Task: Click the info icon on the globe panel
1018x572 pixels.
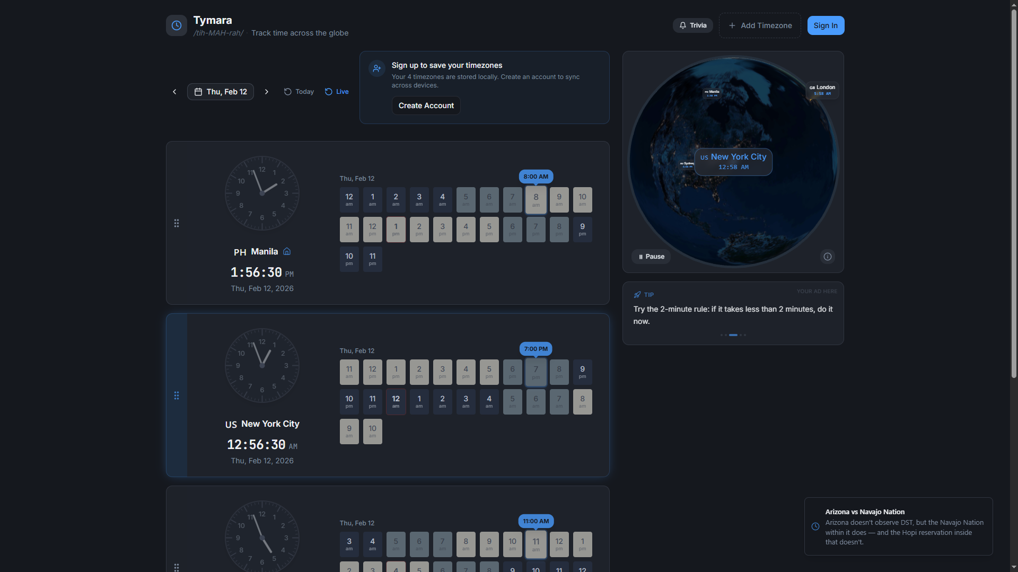Action: point(827,257)
